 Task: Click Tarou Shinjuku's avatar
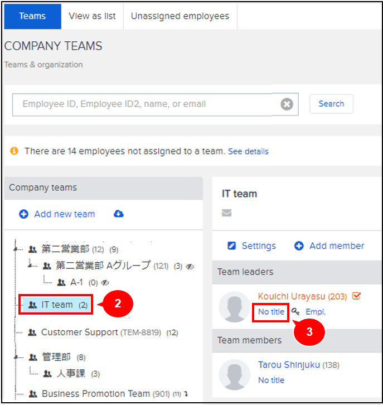234,375
